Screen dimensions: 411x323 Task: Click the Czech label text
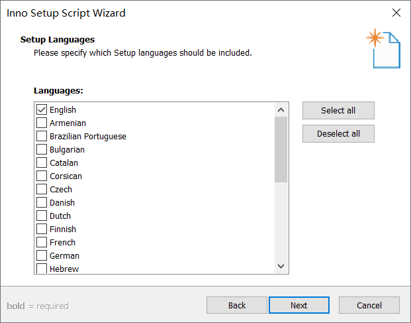(61, 189)
